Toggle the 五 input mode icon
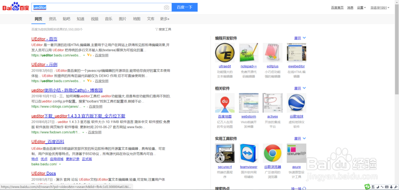 [373, 187]
